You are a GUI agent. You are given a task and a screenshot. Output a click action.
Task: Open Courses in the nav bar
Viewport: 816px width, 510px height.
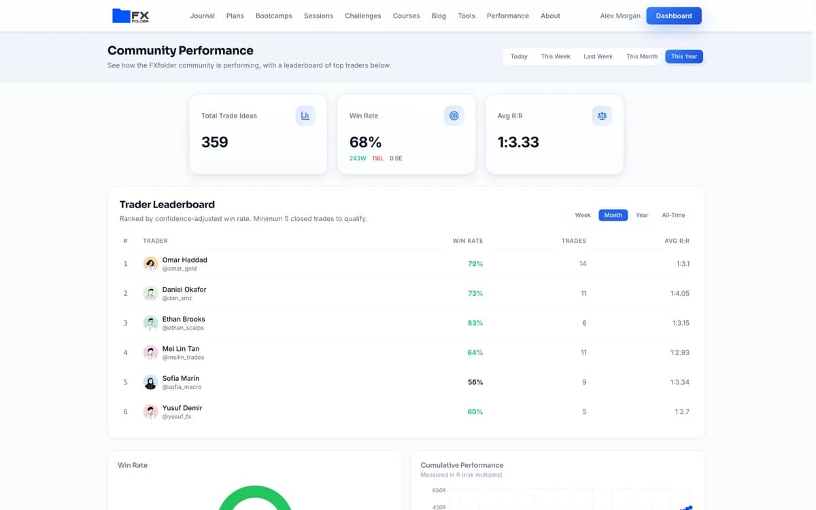coord(406,16)
